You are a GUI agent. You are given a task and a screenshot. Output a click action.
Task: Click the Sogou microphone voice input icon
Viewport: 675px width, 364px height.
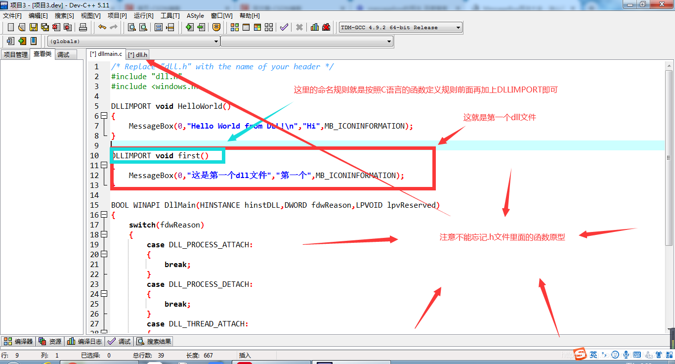tap(626, 355)
